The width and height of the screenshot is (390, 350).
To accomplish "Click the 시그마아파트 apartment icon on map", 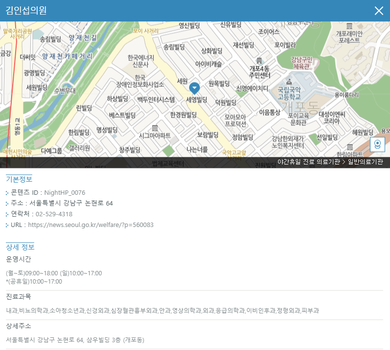I will [155, 128].
